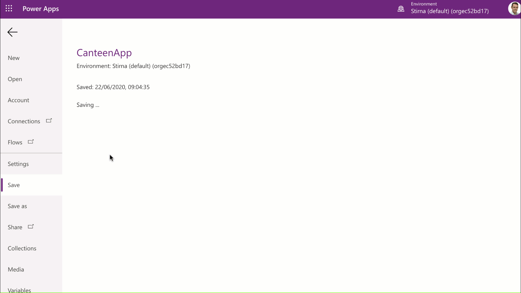This screenshot has height=293, width=521.
Task: Click the Saving ... status text
Action: coord(88,105)
